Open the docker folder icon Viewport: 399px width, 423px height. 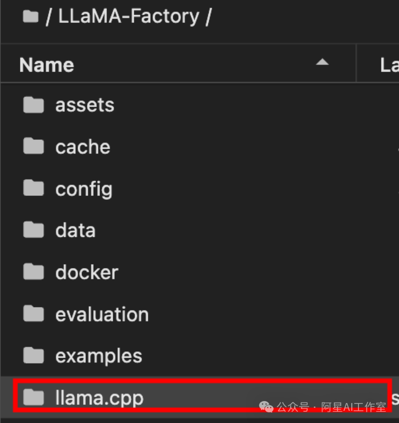point(34,272)
